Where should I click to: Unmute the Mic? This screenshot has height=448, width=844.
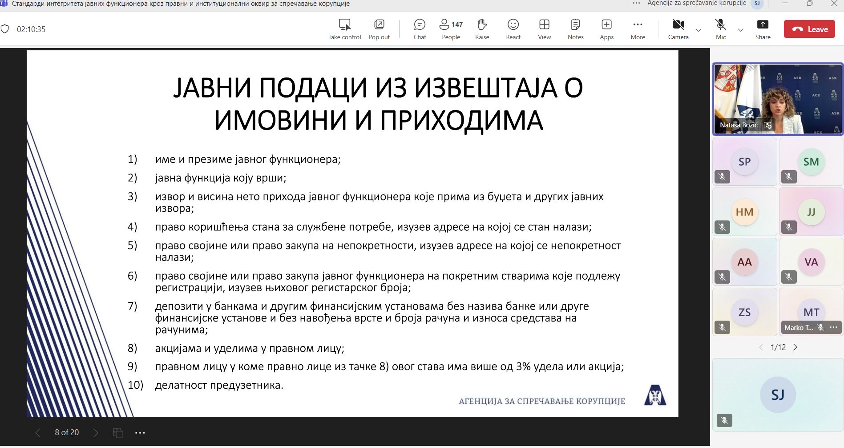[x=721, y=29]
